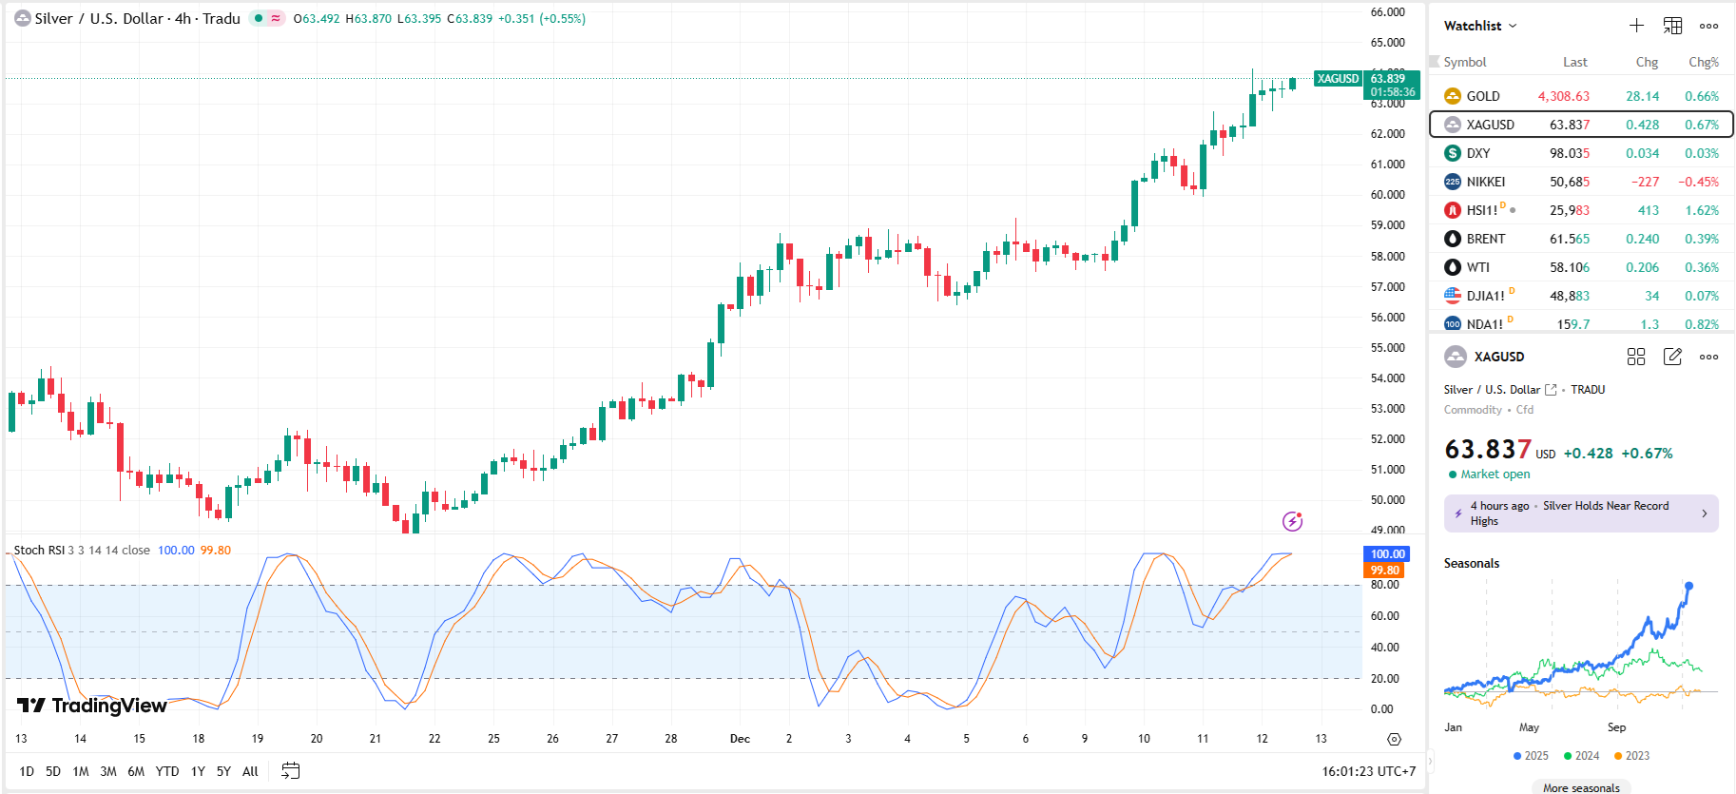
Task: Toggle the 2025 seasonal line
Action: click(1531, 756)
